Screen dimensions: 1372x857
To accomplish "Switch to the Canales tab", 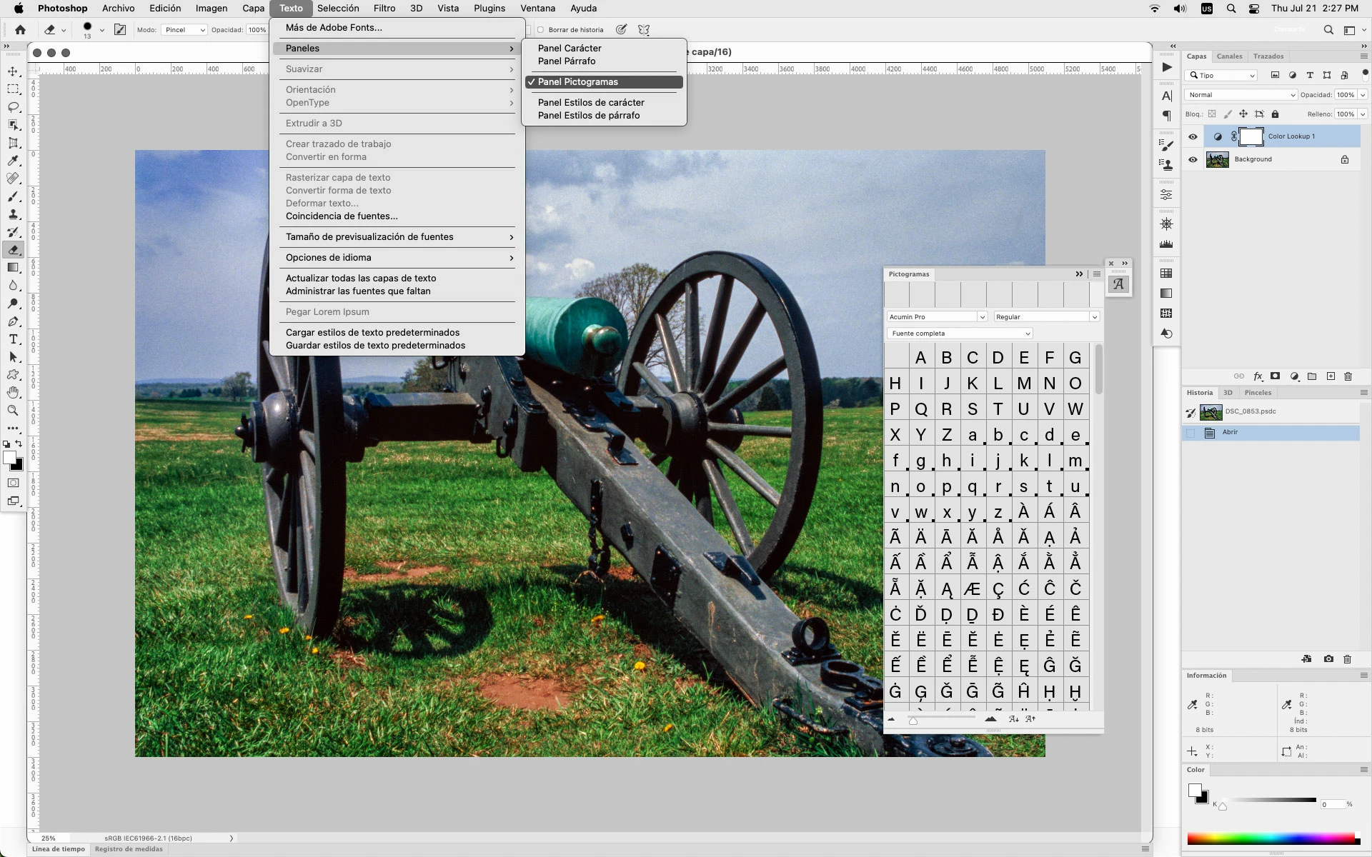I will point(1229,56).
